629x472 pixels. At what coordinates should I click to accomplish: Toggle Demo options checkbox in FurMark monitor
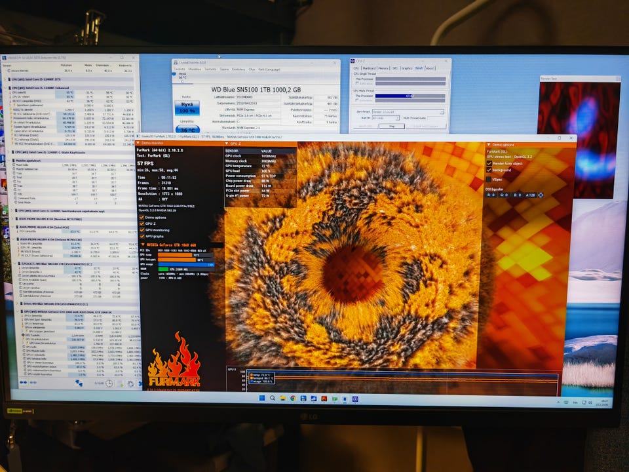click(142, 217)
